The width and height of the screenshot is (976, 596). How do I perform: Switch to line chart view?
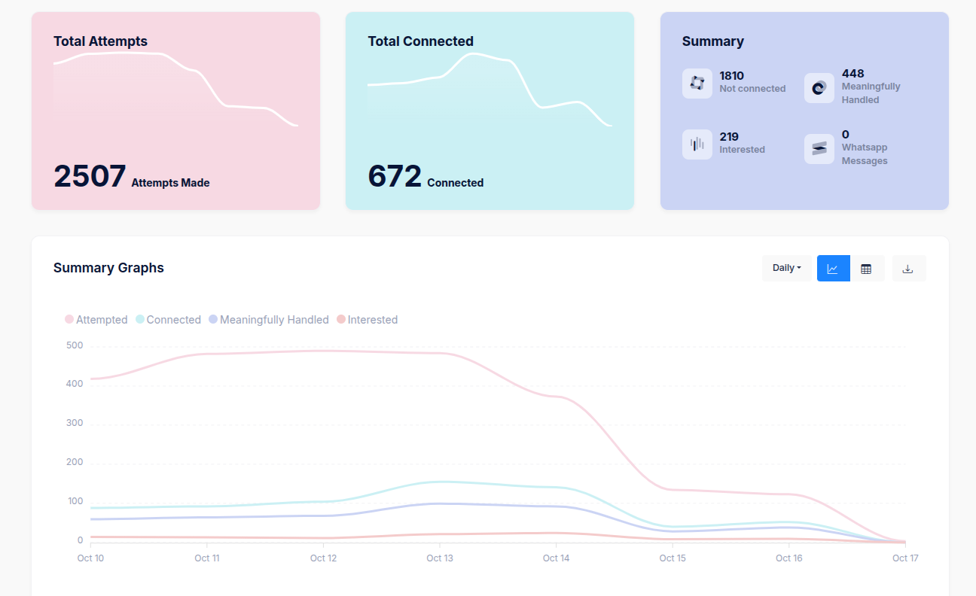coord(833,269)
